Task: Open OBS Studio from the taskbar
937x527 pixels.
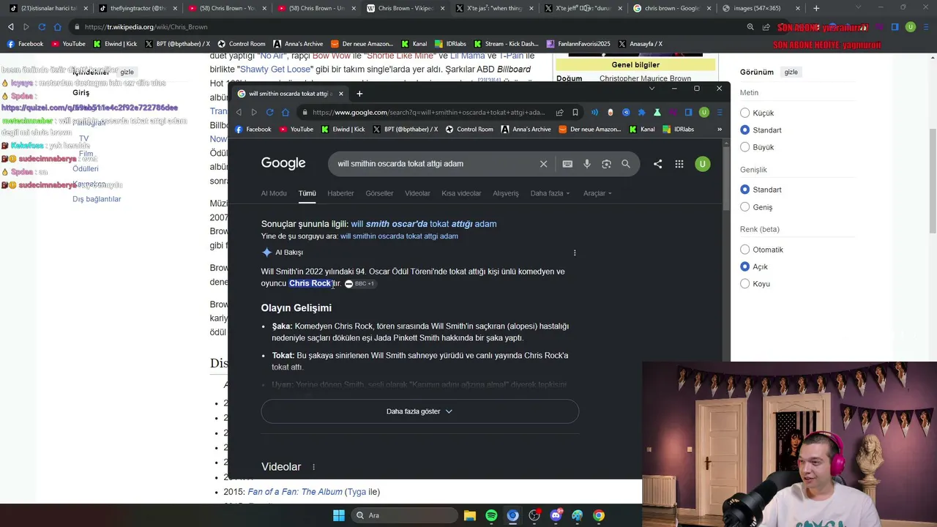Action: pos(534,515)
